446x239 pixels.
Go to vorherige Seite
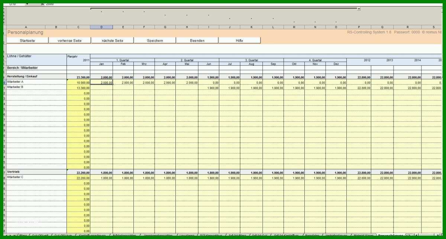click(x=70, y=40)
